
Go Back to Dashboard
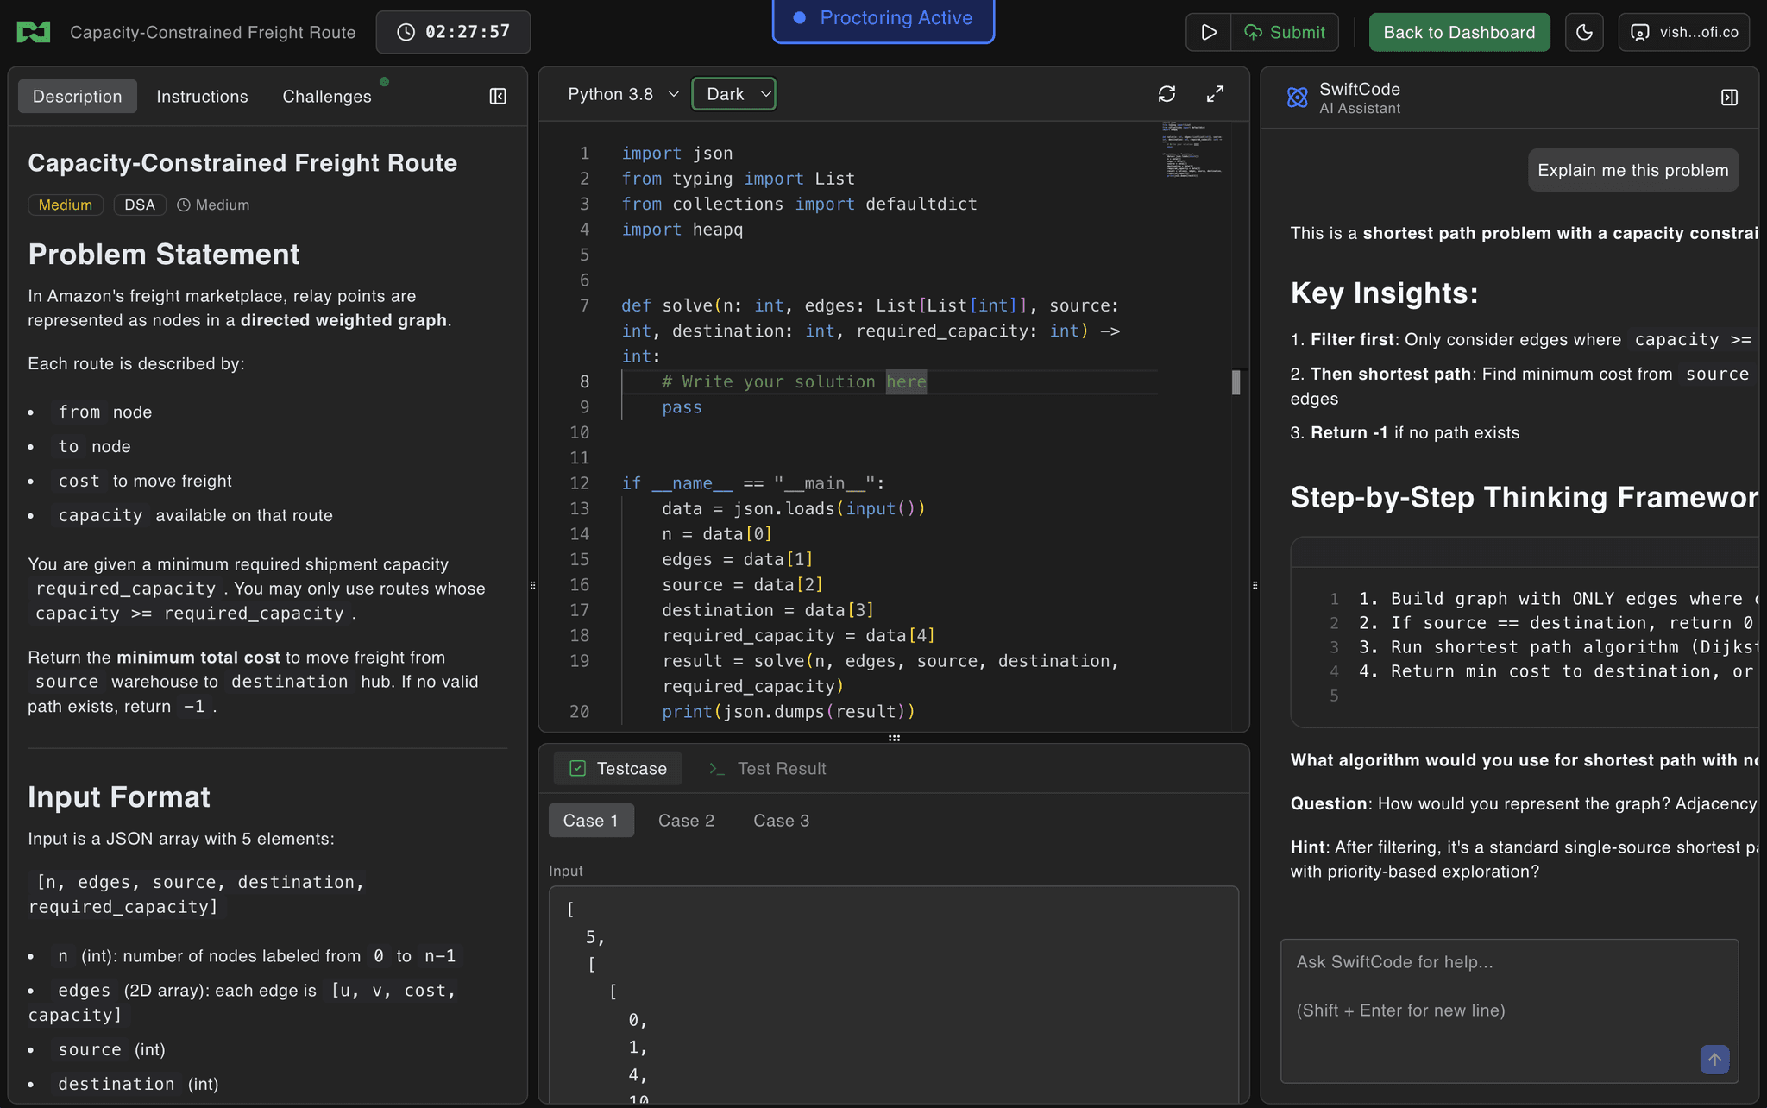tap(1459, 32)
